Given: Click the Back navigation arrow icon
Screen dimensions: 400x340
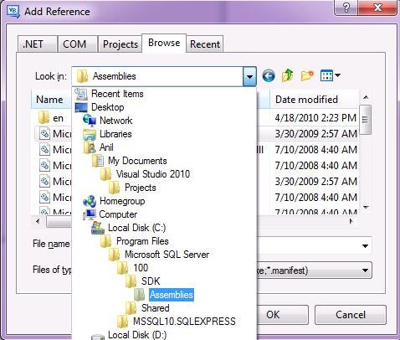Looking at the screenshot, I should point(269,75).
